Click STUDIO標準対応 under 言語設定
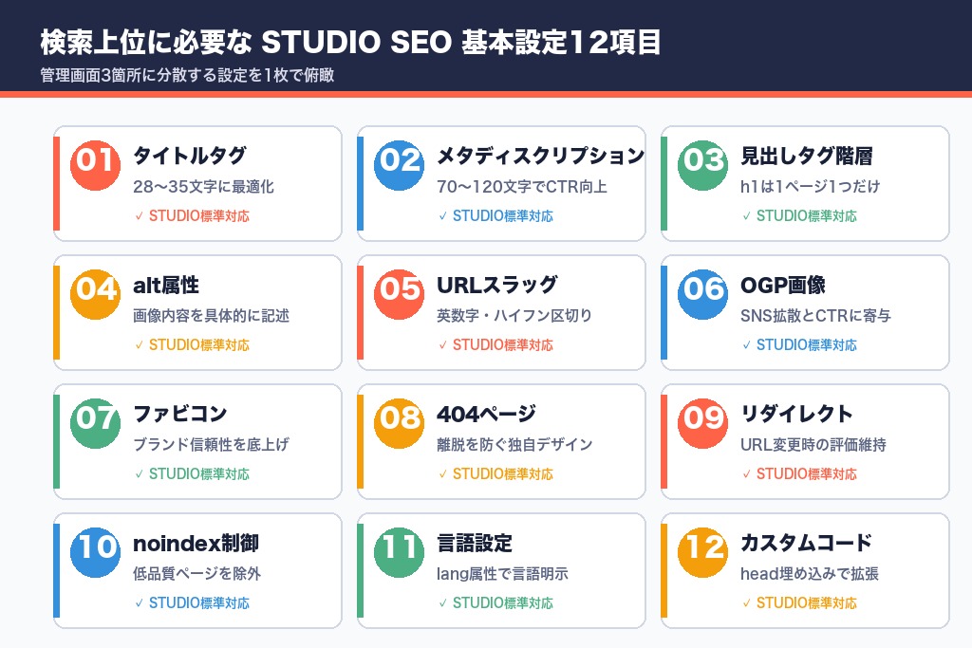 tap(503, 602)
